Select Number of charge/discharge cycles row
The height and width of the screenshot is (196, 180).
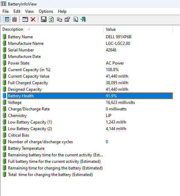[x=88, y=142]
